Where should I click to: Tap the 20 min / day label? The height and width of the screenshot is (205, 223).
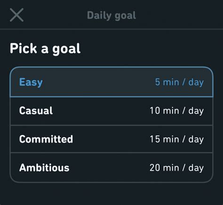177,168
